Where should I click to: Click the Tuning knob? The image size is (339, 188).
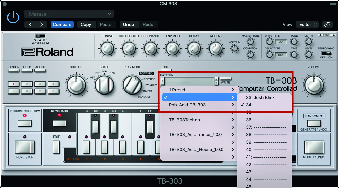(107, 48)
